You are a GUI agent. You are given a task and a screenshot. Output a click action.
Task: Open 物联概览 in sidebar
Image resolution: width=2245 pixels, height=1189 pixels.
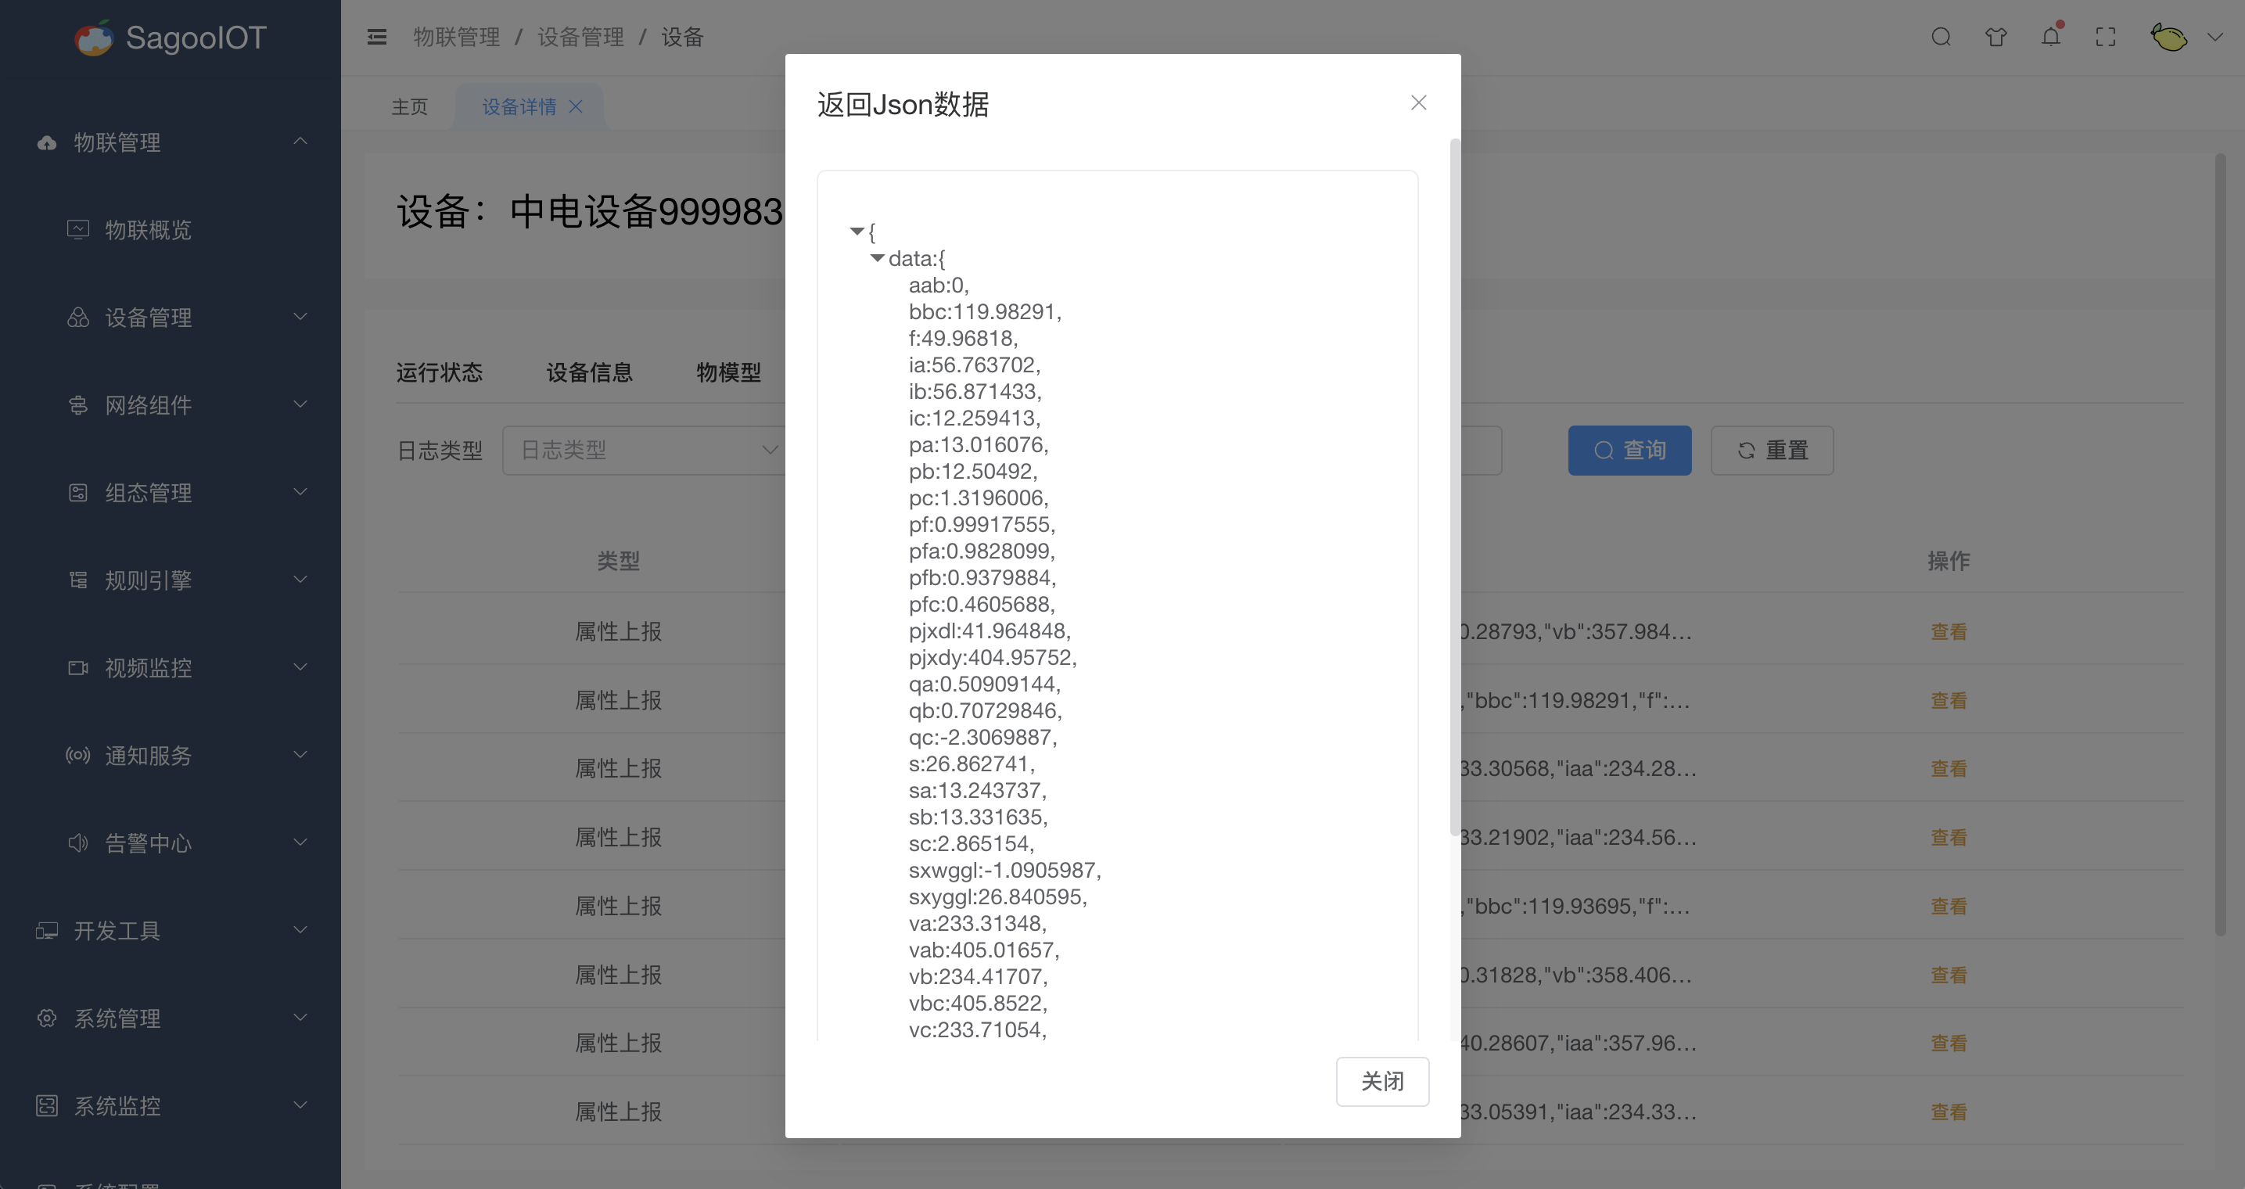click(148, 230)
